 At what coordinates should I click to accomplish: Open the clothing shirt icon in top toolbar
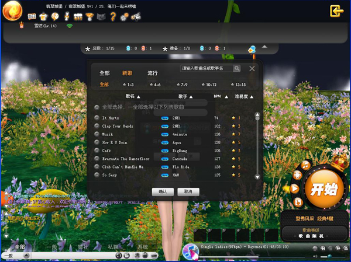(43, 16)
